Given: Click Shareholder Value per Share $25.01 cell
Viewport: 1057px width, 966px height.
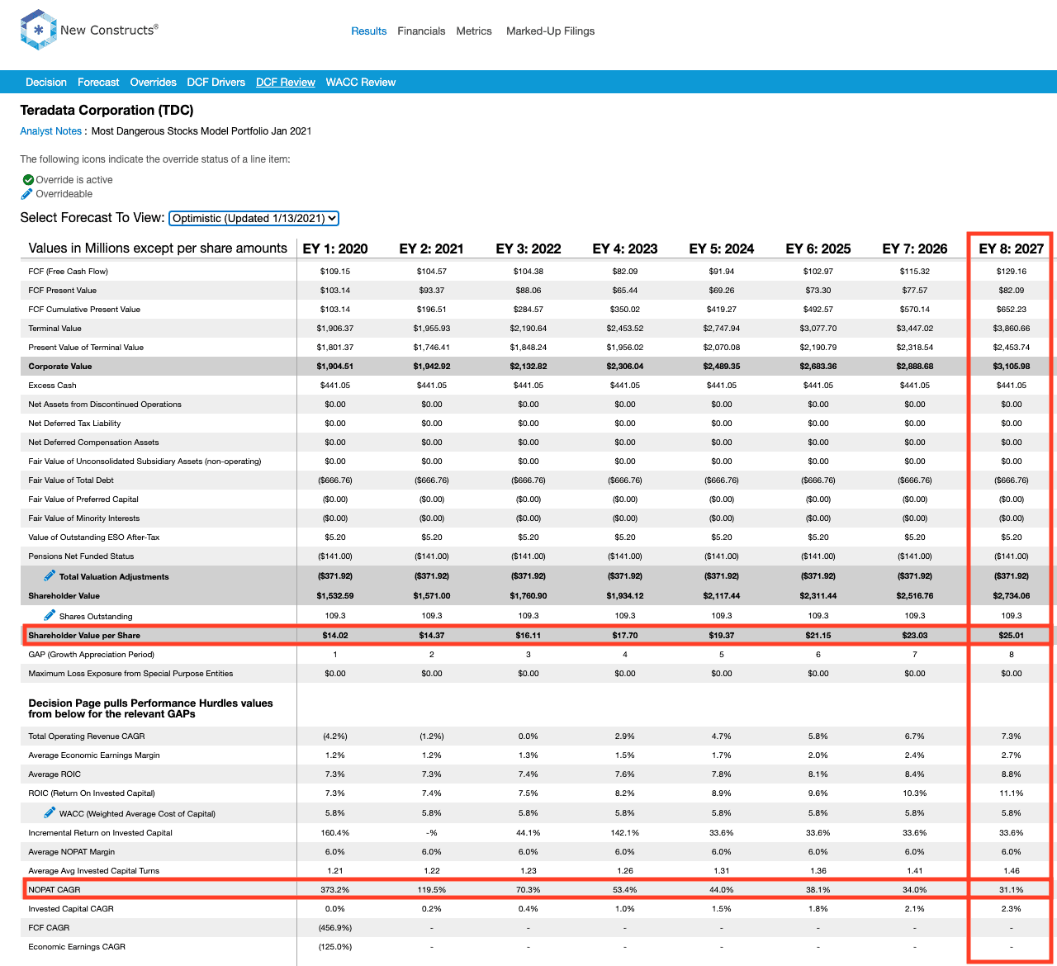Looking at the screenshot, I should [1012, 635].
